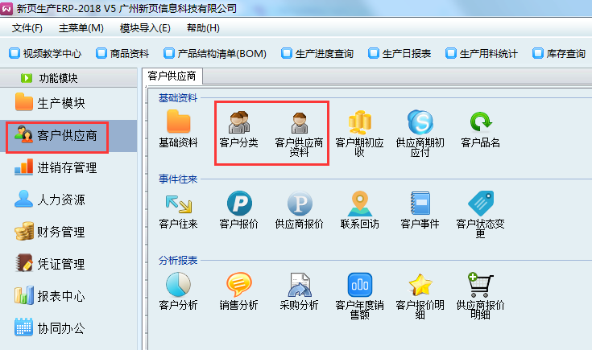Open 客户供应商资料 icon
The image size is (592, 350).
tap(300, 123)
